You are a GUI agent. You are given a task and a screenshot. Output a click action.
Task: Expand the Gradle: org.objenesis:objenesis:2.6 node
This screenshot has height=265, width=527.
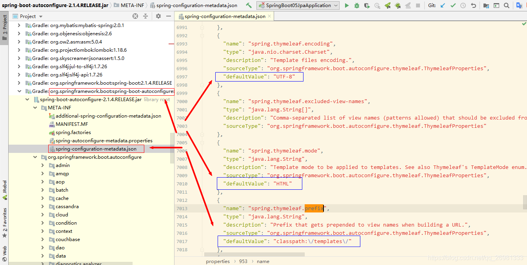[x=19, y=33]
